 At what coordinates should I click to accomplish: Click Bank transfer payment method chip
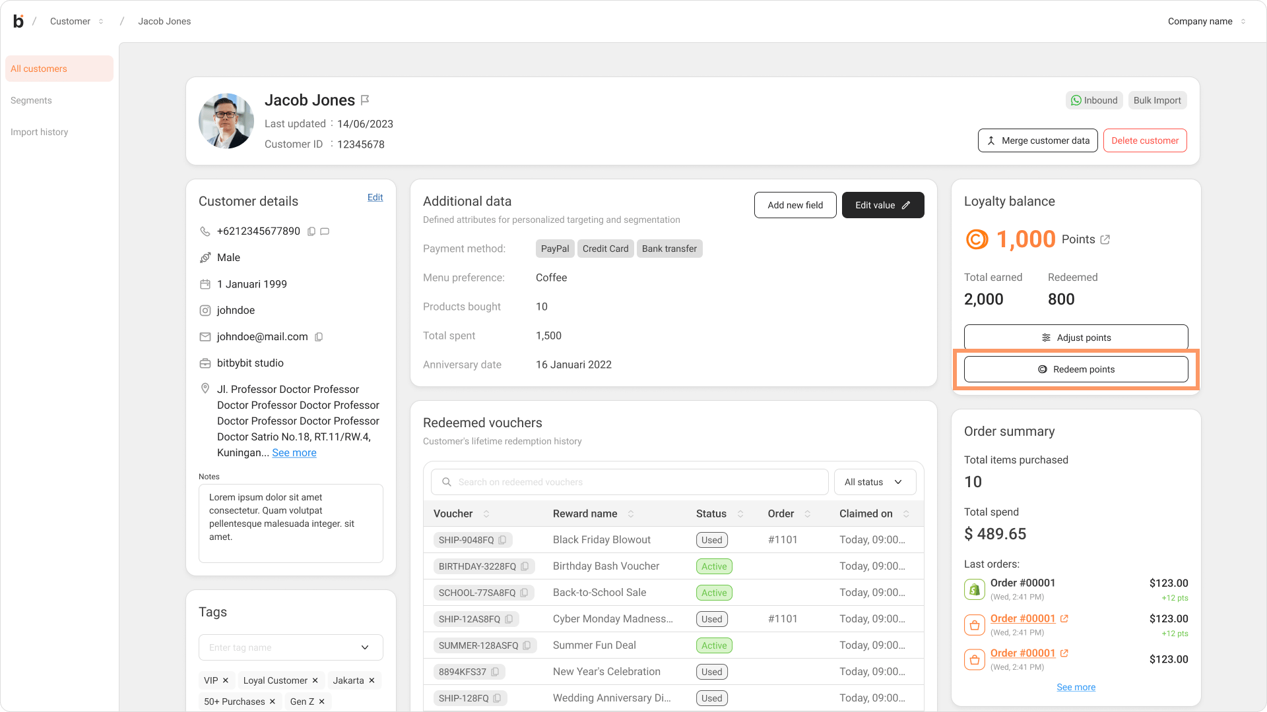click(669, 249)
